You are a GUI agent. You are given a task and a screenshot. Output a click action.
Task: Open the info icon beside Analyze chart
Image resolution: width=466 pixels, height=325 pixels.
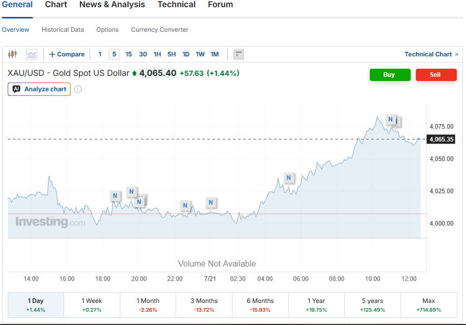(x=78, y=89)
